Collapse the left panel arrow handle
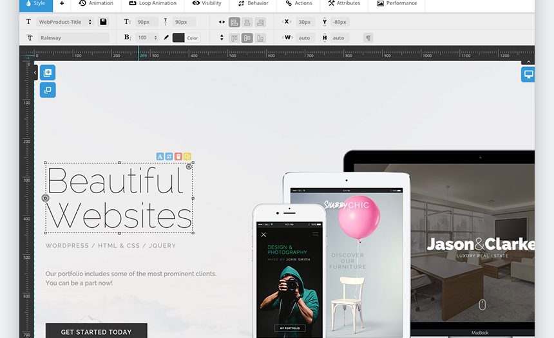This screenshot has width=554, height=338. click(35, 73)
